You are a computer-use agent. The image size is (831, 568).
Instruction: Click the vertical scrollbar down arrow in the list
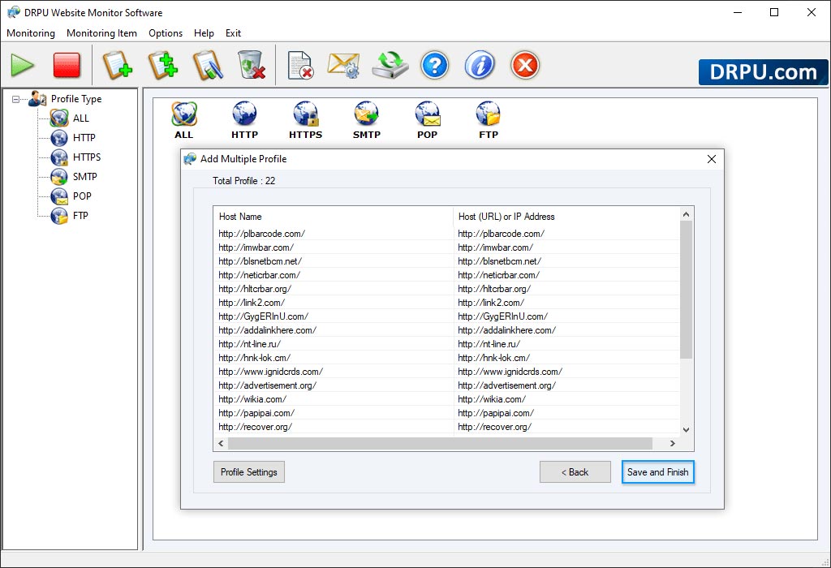pyautogui.click(x=687, y=430)
